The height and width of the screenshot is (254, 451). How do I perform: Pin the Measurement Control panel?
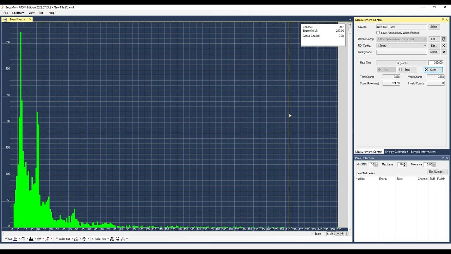point(443,20)
